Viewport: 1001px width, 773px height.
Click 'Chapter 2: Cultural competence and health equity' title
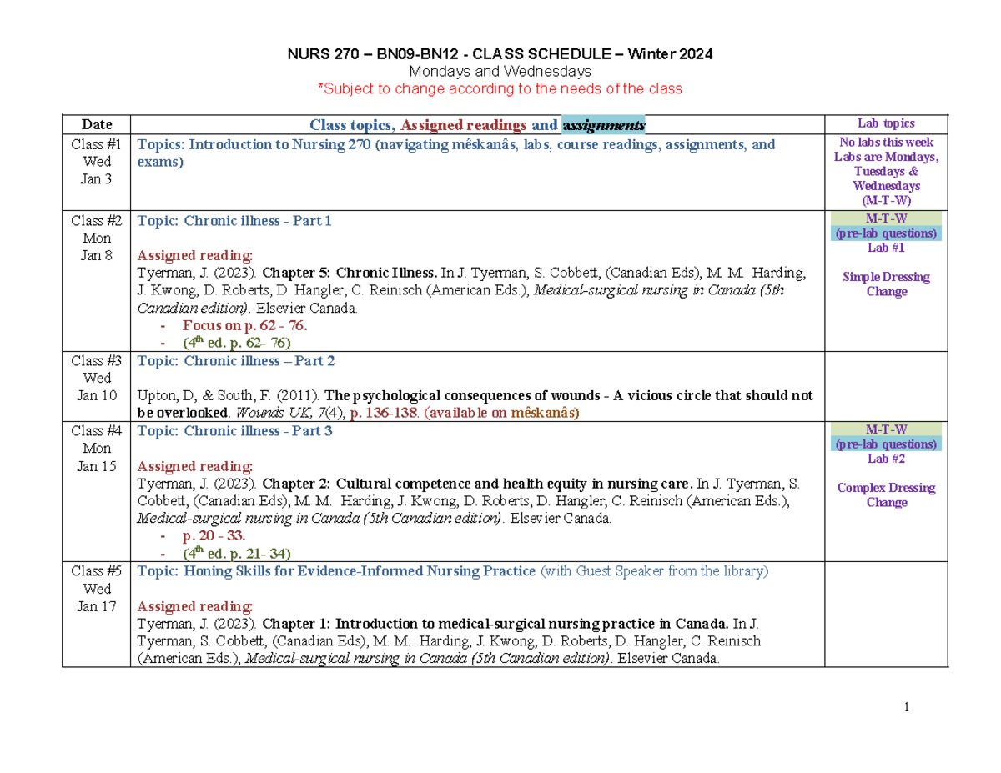[478, 484]
